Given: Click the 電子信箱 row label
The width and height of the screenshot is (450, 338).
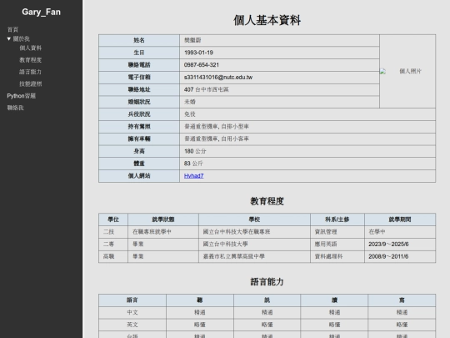Looking at the screenshot, I should tap(139, 78).
